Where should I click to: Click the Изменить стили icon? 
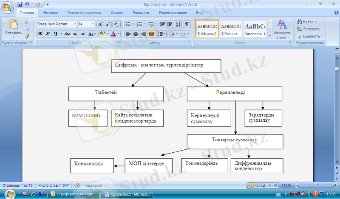282,29
